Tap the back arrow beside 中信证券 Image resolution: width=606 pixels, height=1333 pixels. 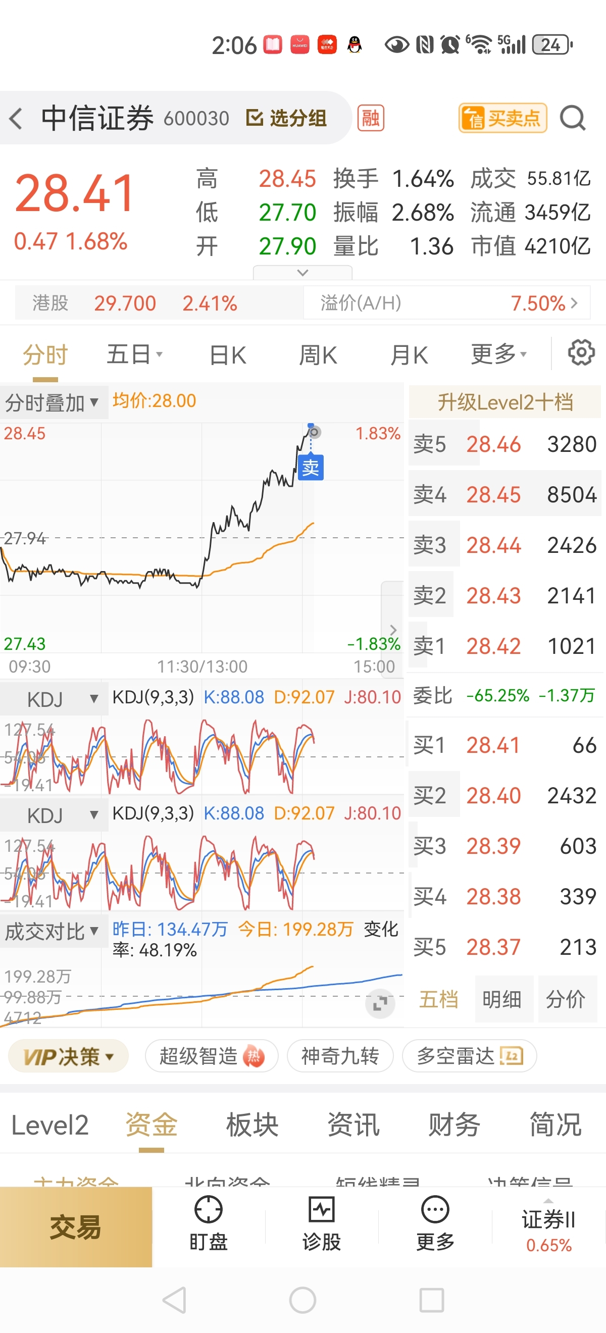click(16, 118)
